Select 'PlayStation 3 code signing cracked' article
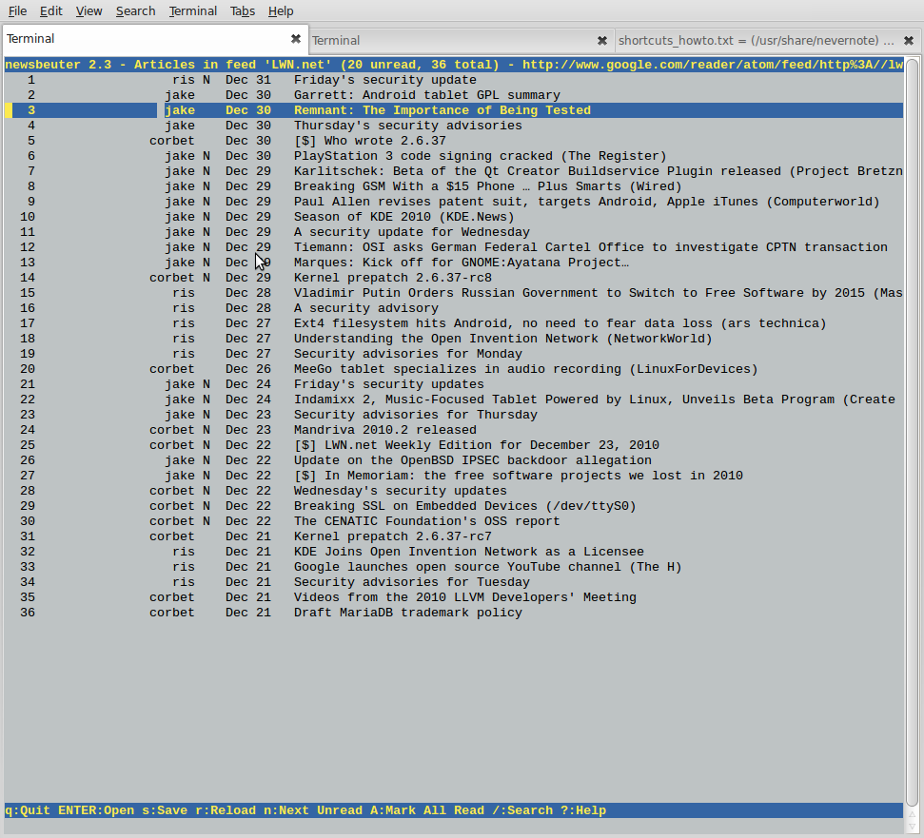 click(454, 156)
